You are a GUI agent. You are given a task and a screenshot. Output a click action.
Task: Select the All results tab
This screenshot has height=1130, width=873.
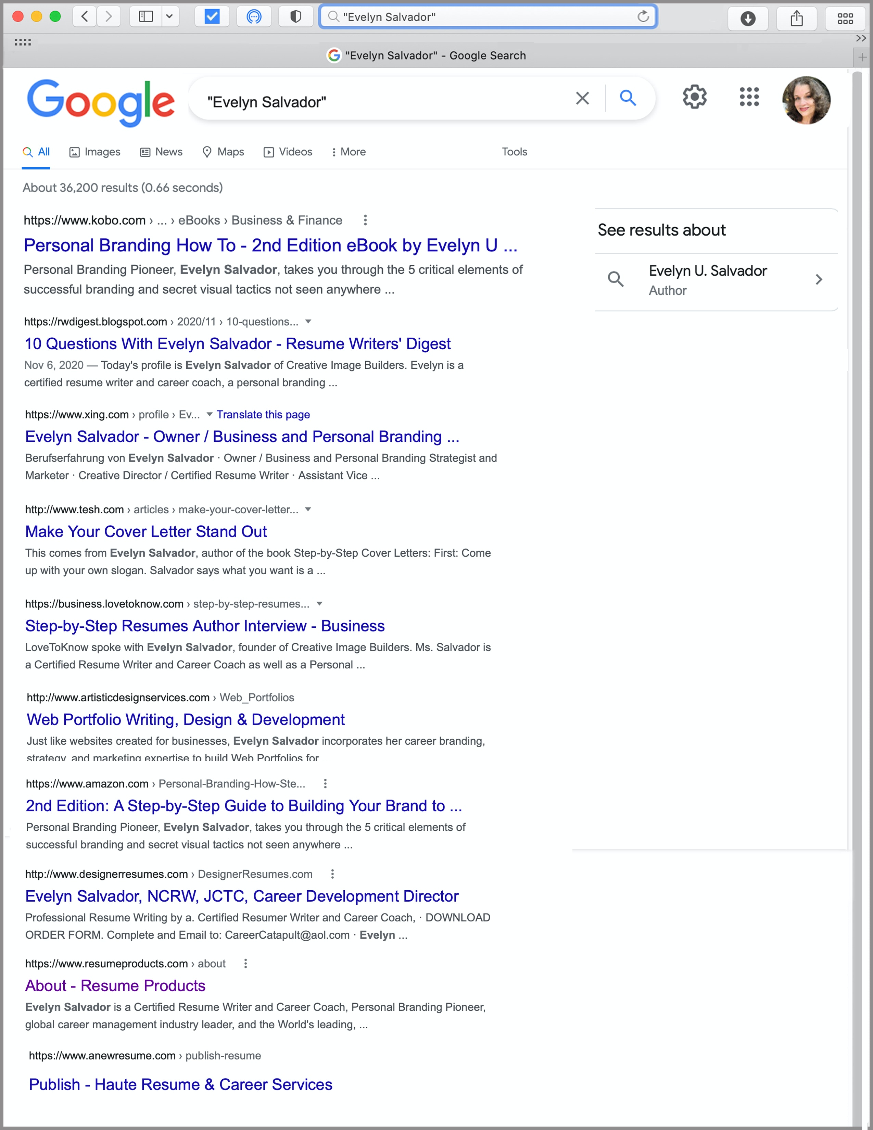click(36, 152)
